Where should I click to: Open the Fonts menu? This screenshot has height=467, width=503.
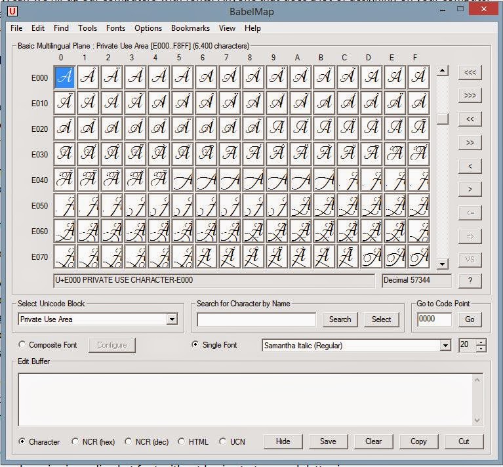[x=115, y=28]
